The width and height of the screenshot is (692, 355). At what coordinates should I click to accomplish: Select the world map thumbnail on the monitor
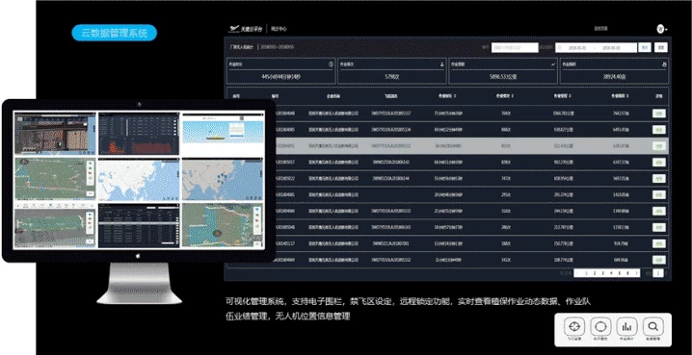[x=139, y=180]
